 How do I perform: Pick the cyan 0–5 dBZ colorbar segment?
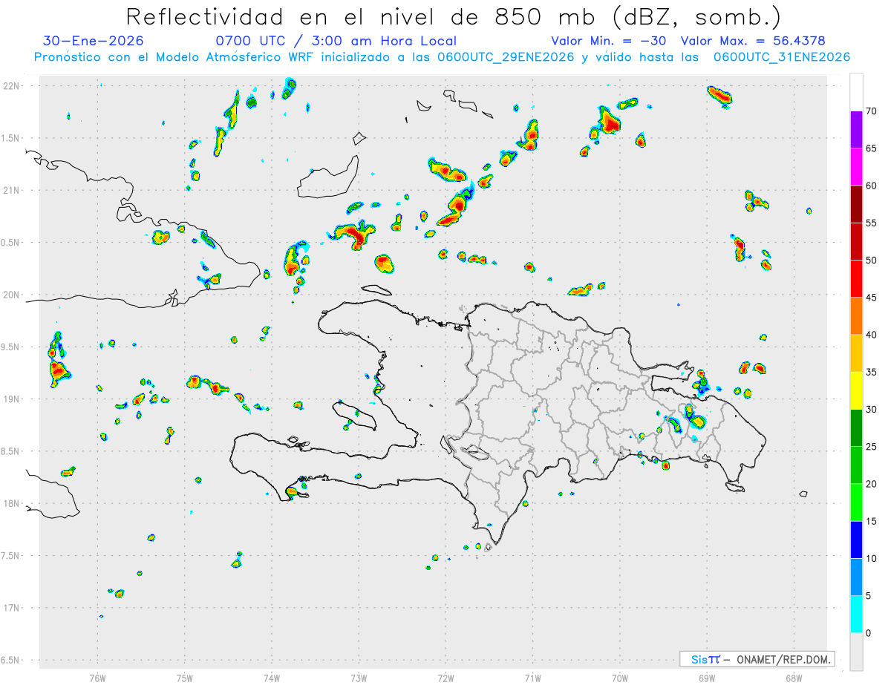(856, 615)
